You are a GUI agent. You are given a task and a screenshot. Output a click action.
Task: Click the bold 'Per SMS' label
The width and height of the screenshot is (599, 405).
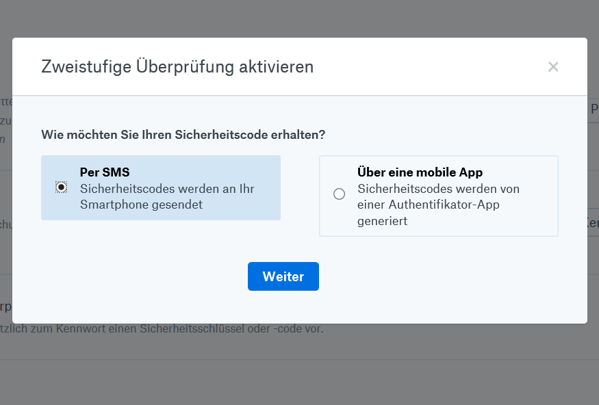(x=105, y=172)
